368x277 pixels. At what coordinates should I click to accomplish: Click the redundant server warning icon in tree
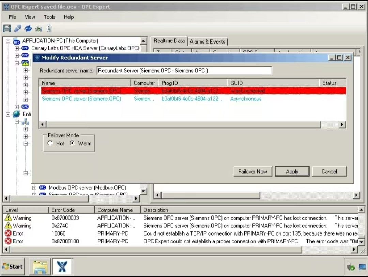pos(25,63)
